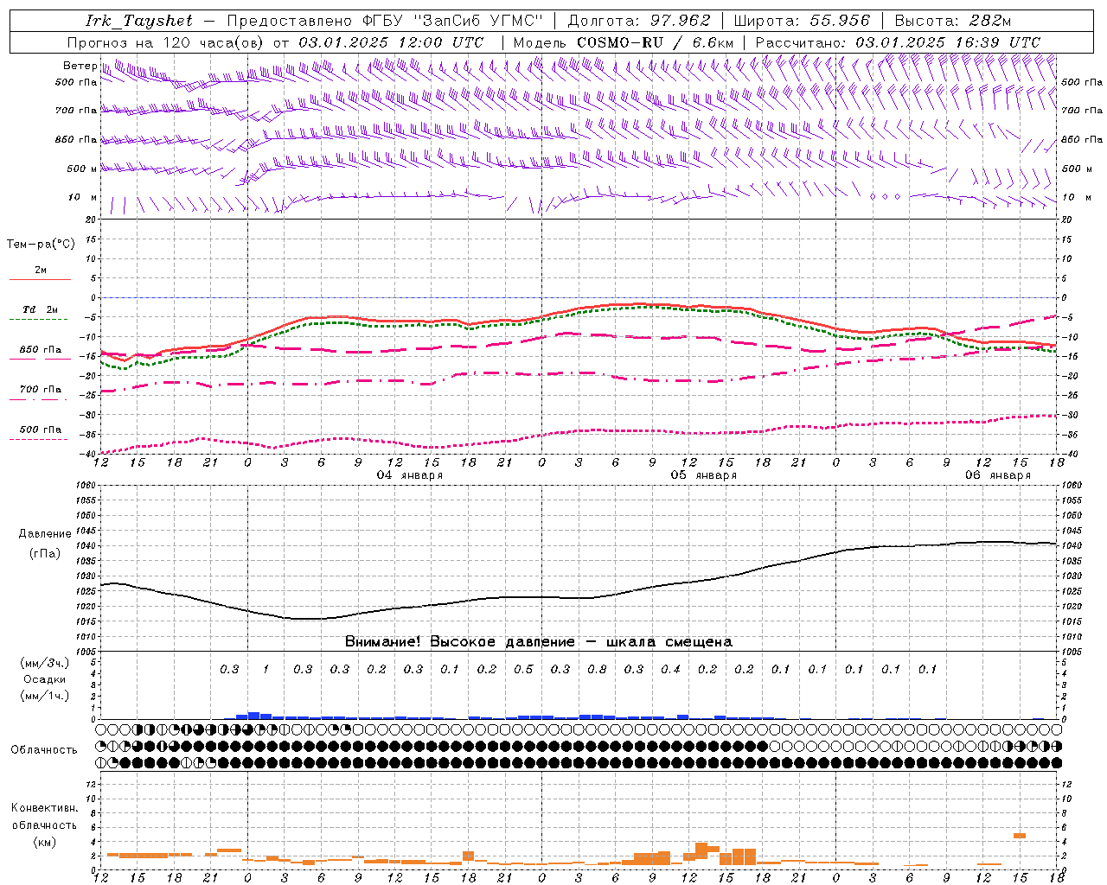Click the 06 января date label

[998, 475]
